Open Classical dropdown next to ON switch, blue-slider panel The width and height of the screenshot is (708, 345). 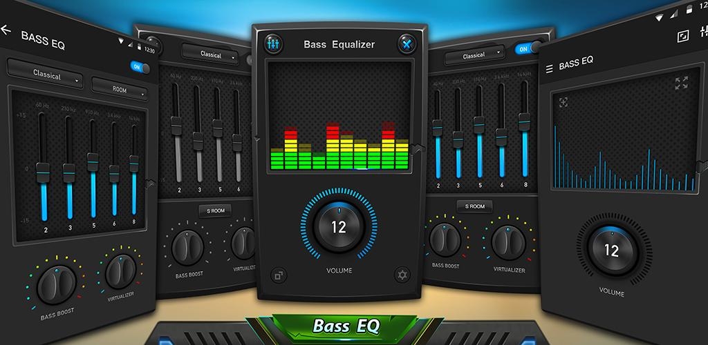click(474, 55)
